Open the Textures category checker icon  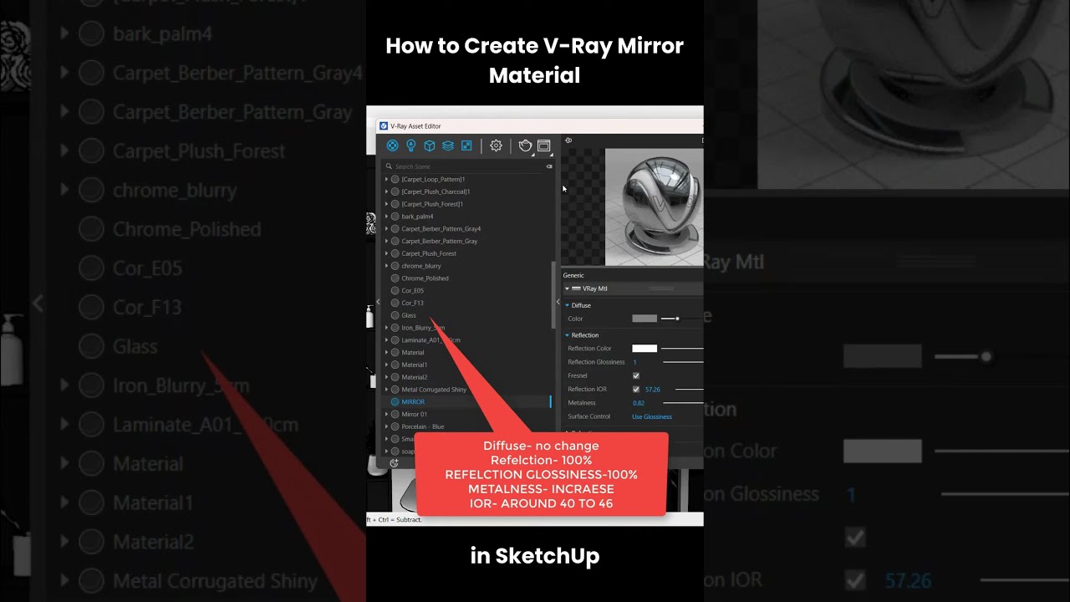pyautogui.click(x=466, y=145)
